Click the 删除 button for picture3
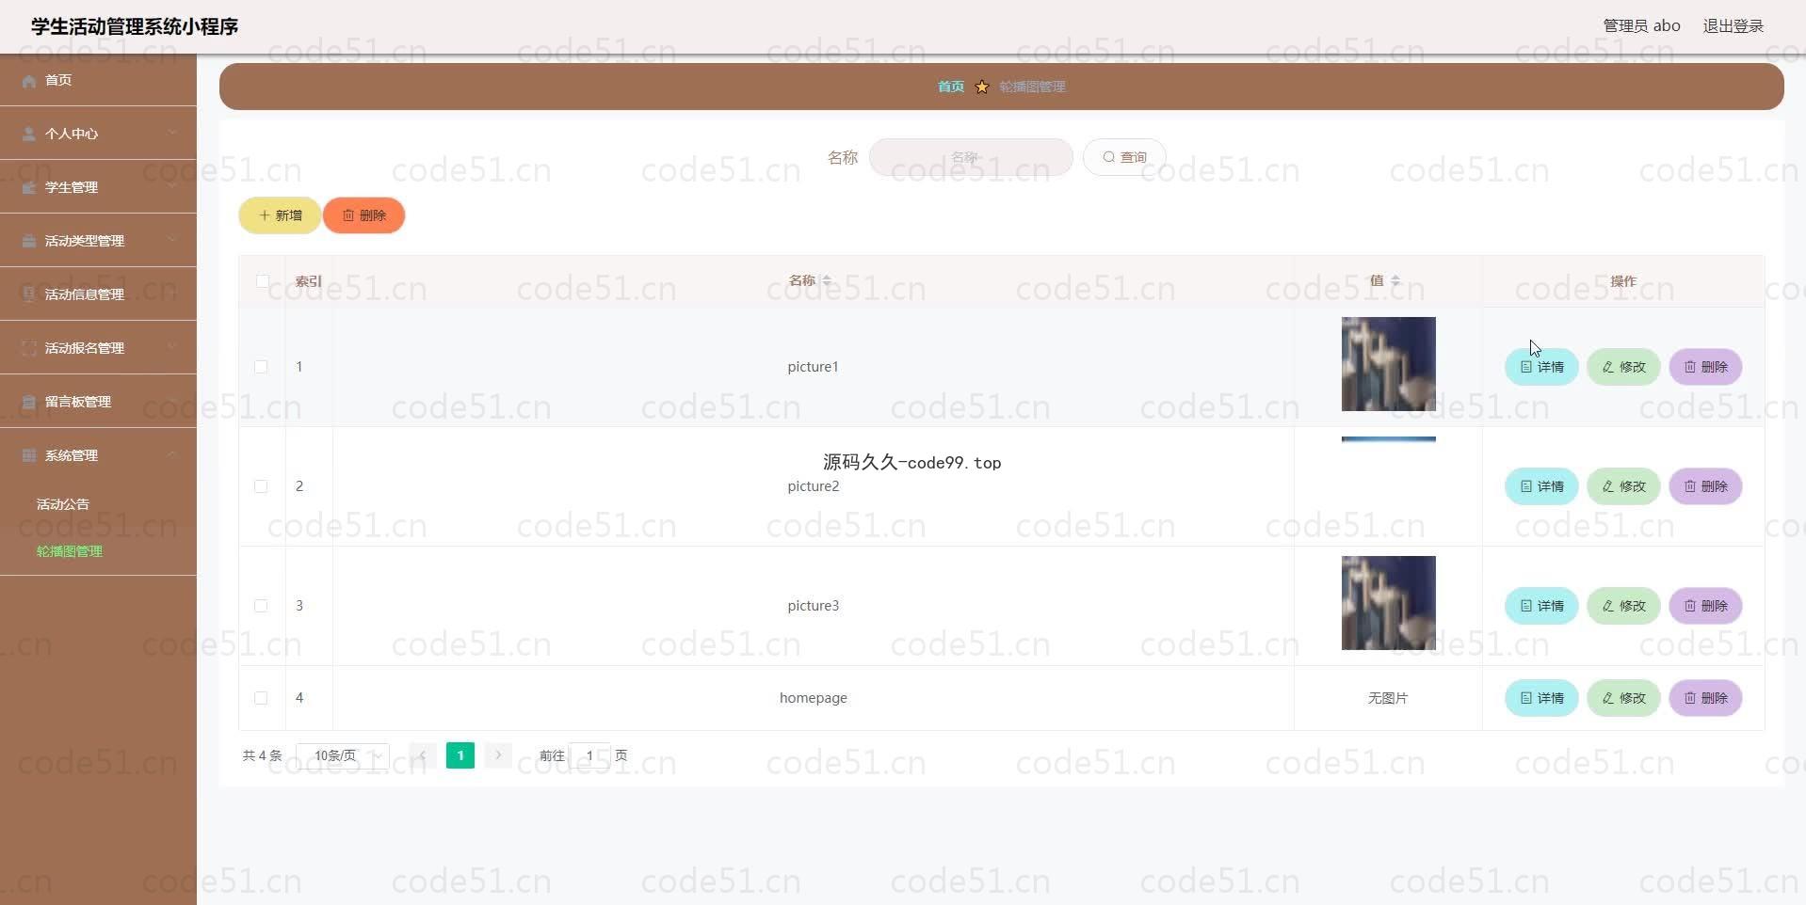This screenshot has width=1806, height=905. click(x=1705, y=606)
